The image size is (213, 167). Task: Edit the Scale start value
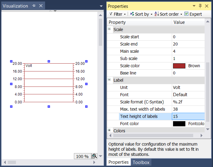click(188, 37)
